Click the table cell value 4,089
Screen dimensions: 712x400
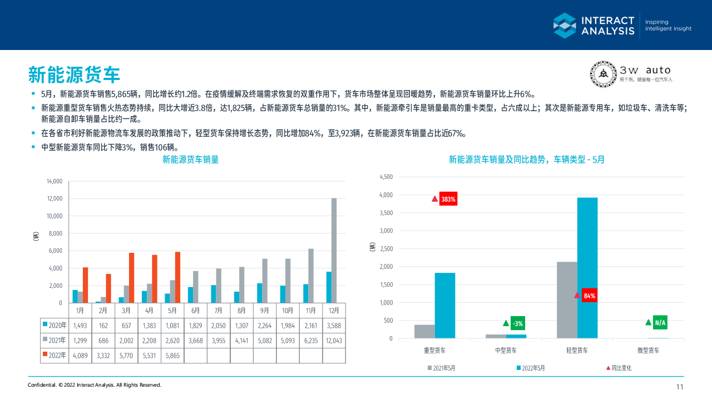tap(80, 355)
